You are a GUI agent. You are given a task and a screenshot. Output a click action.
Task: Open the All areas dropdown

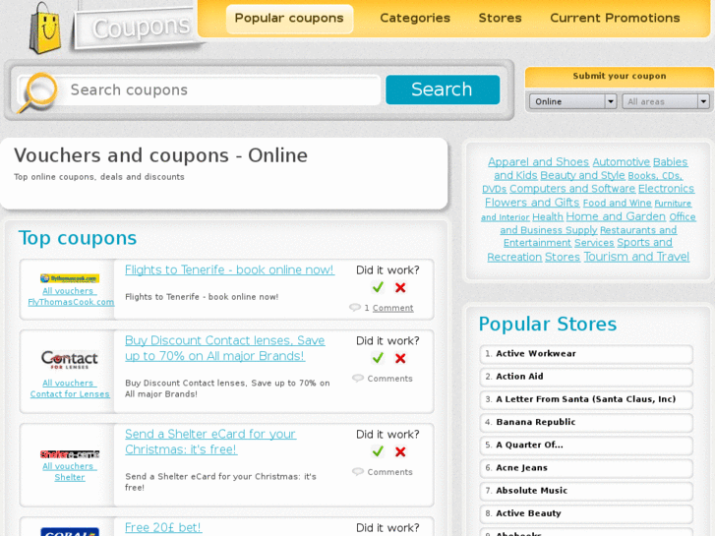coord(666,101)
